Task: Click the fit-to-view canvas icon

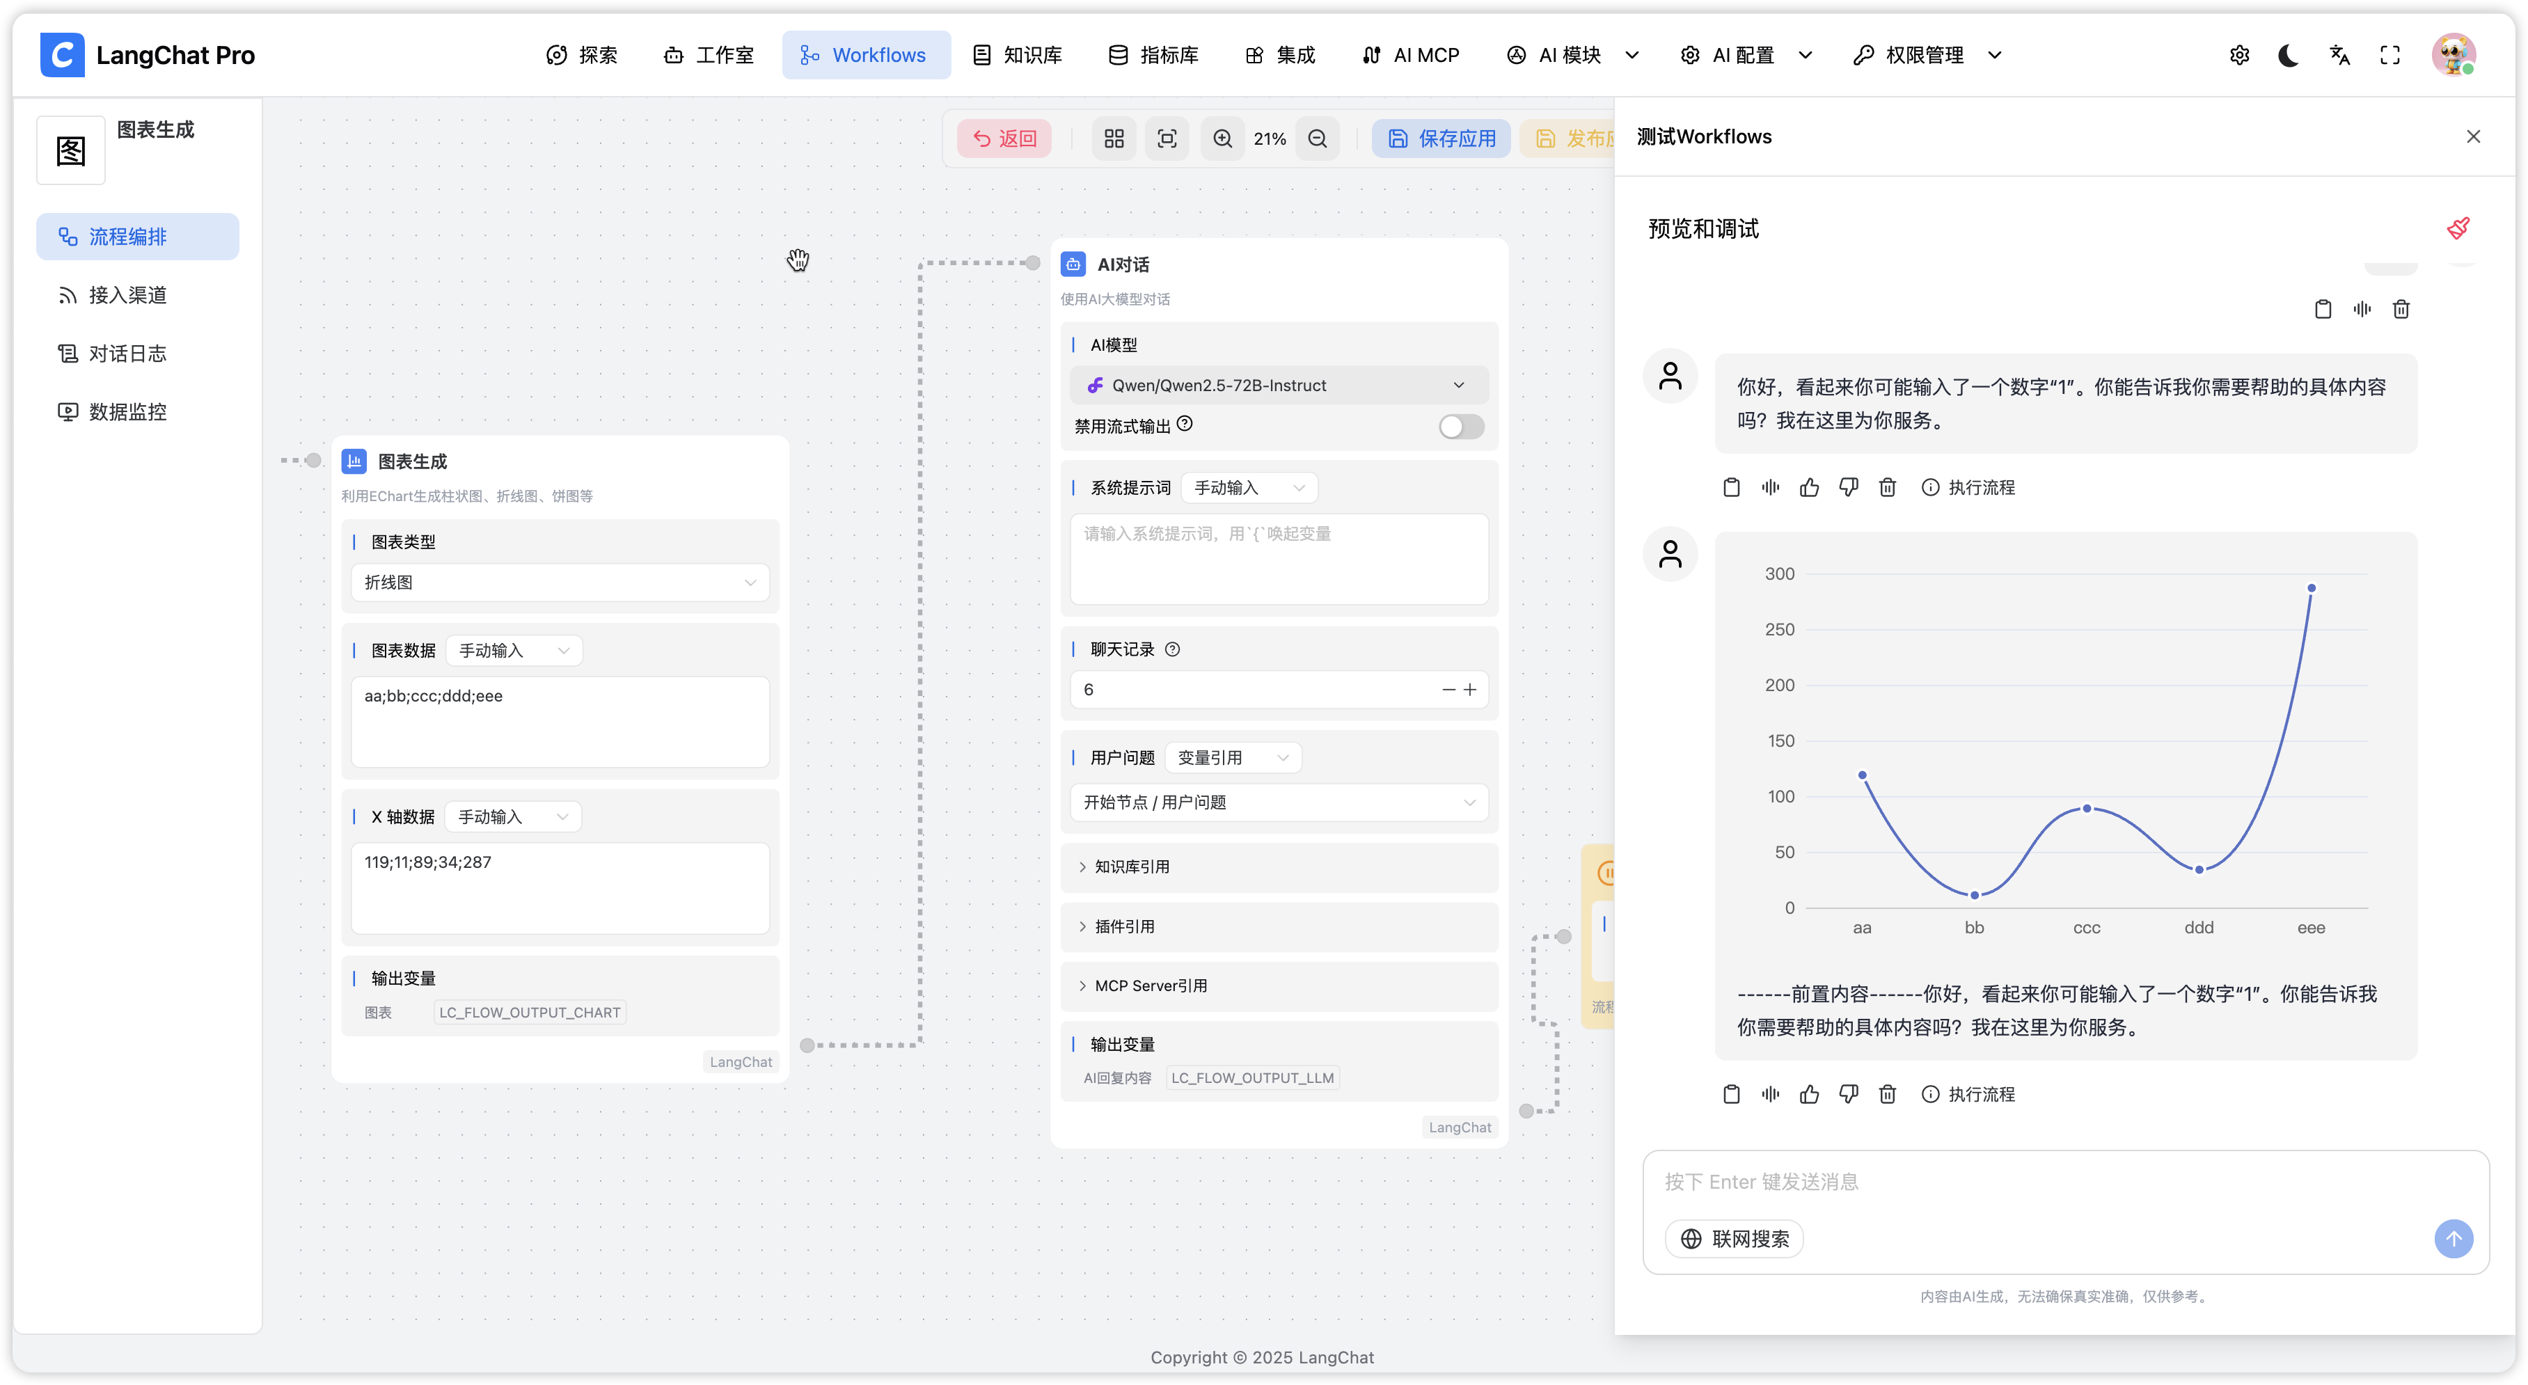Action: point(1167,138)
